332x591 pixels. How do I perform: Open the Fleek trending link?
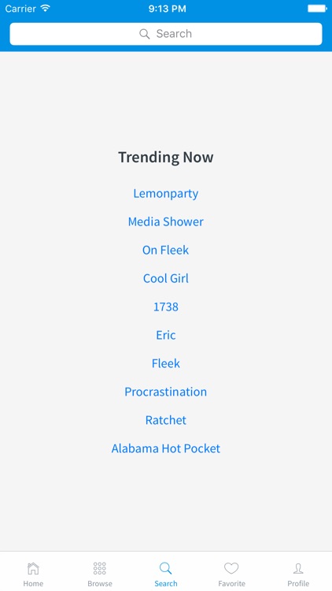(166, 363)
